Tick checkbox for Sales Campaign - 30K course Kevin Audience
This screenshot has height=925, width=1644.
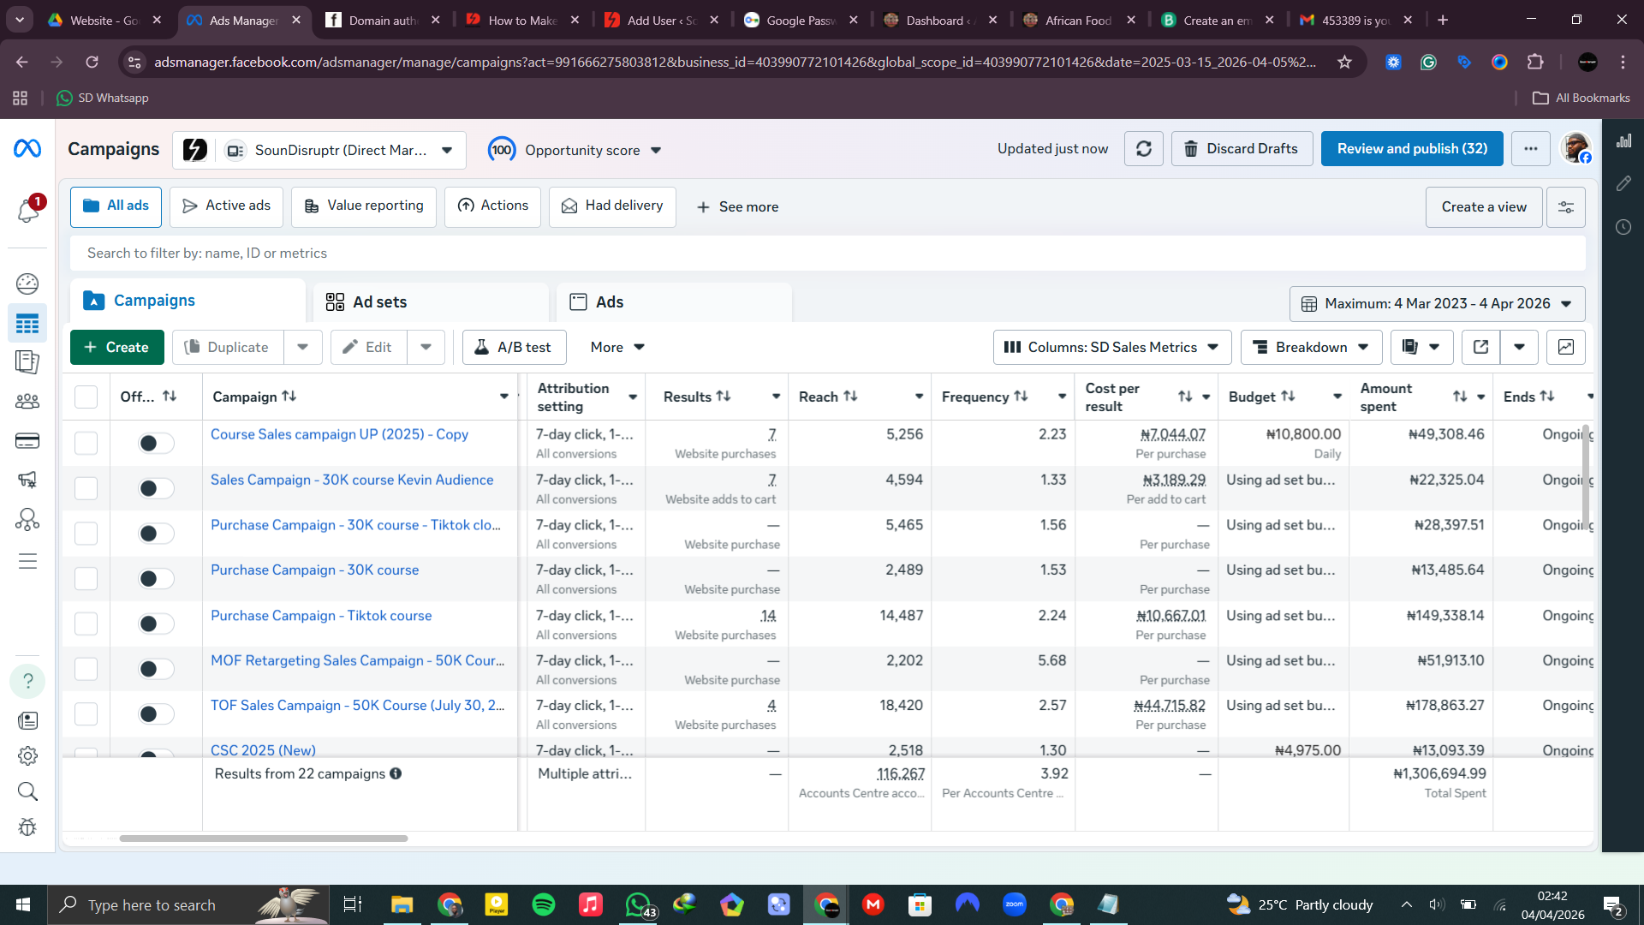(86, 488)
